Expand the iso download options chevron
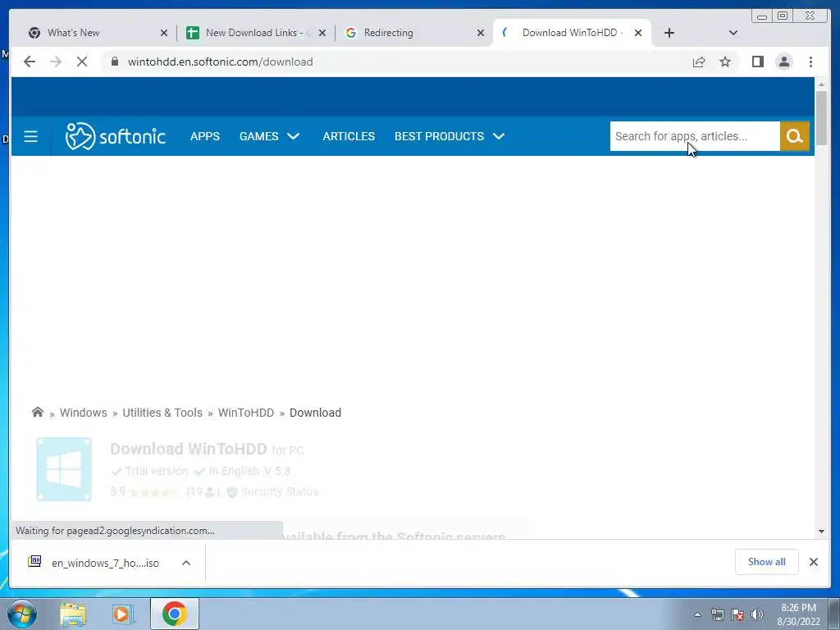This screenshot has width=840, height=630. pos(186,563)
